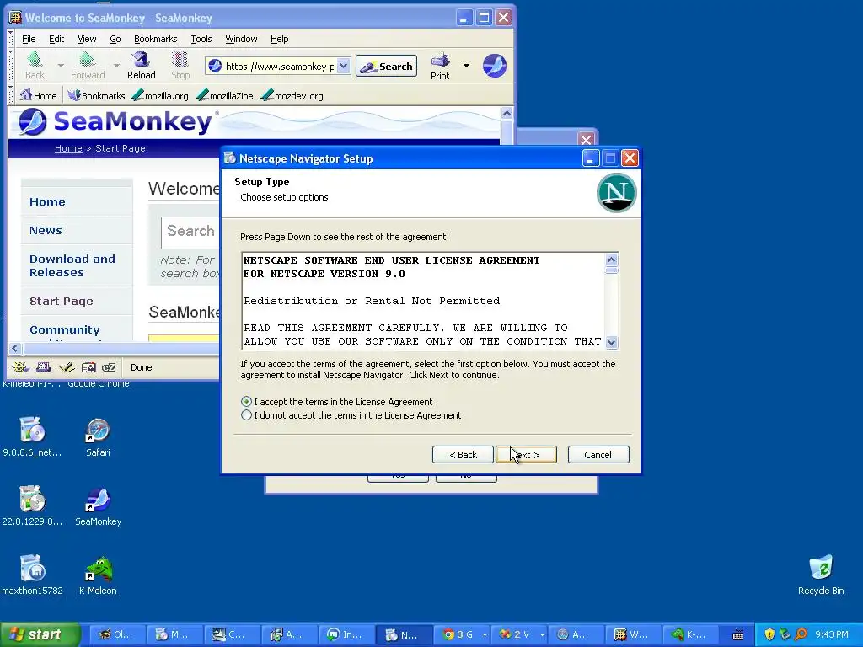
Task: Click SeaMonkey page vertical scrollbar up arrow
Action: 507,114
